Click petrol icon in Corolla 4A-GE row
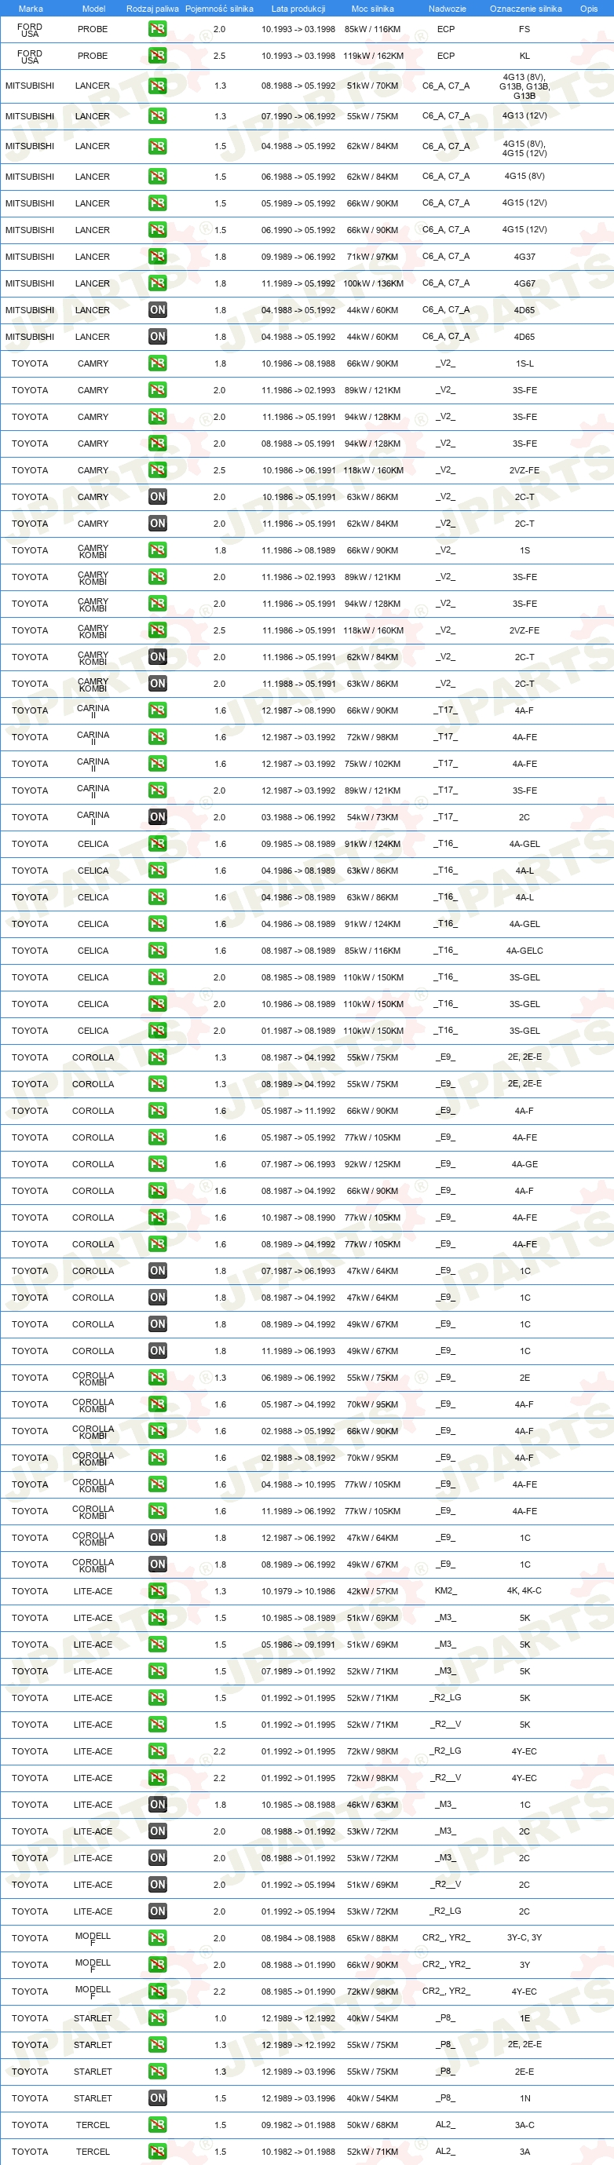This screenshot has height=2165, width=614. click(x=157, y=1164)
